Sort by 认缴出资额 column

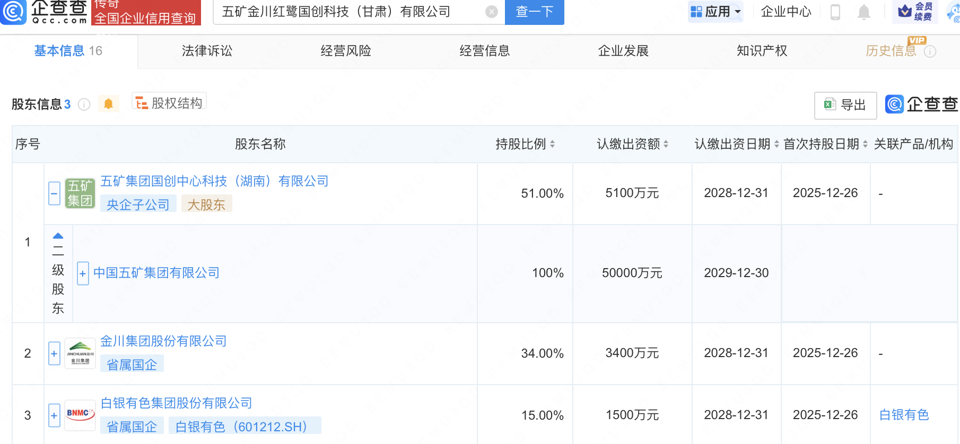pos(666,144)
